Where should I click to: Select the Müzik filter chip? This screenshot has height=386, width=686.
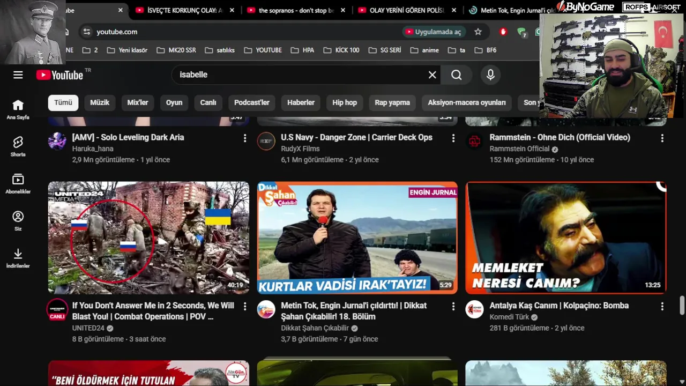click(100, 102)
